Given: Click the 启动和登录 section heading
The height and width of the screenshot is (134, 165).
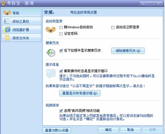Looking at the screenshot, I should click(x=54, y=21).
